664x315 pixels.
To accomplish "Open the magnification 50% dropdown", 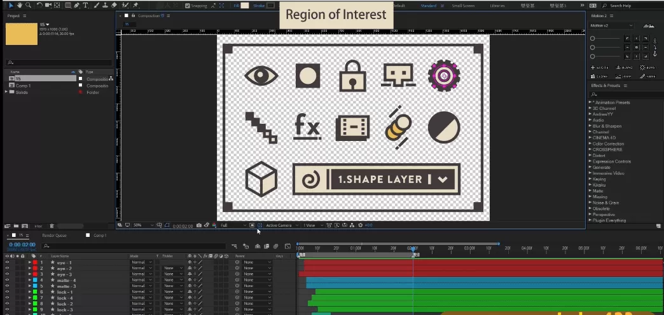I will tap(141, 225).
